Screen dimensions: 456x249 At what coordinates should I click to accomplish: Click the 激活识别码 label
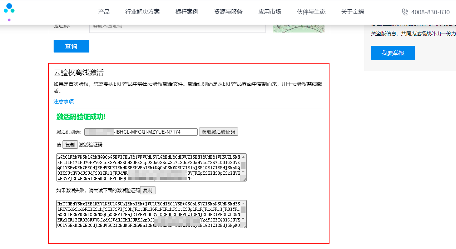(69, 132)
